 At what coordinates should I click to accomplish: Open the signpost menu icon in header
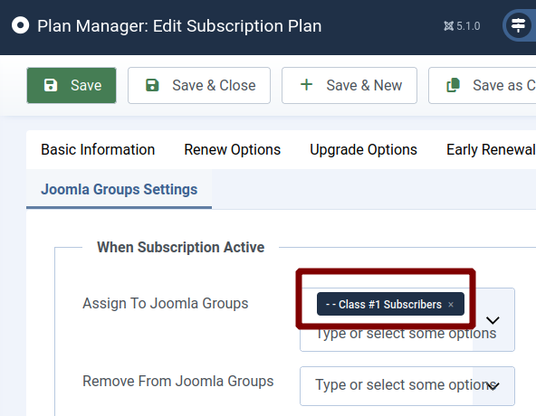[x=518, y=25]
